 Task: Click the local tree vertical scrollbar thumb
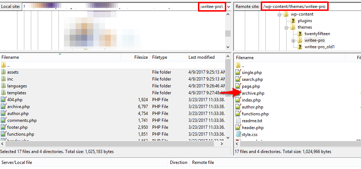click(x=228, y=33)
